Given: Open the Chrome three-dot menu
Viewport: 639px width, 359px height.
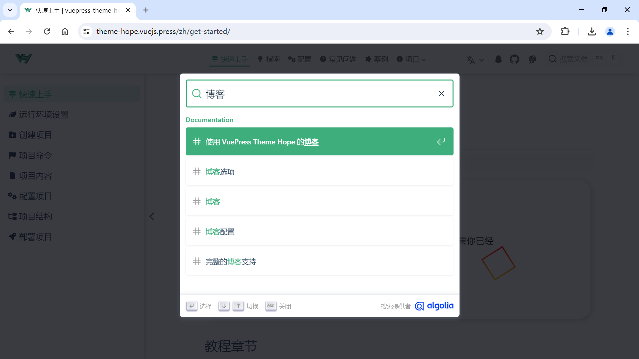Looking at the screenshot, I should (x=628, y=31).
